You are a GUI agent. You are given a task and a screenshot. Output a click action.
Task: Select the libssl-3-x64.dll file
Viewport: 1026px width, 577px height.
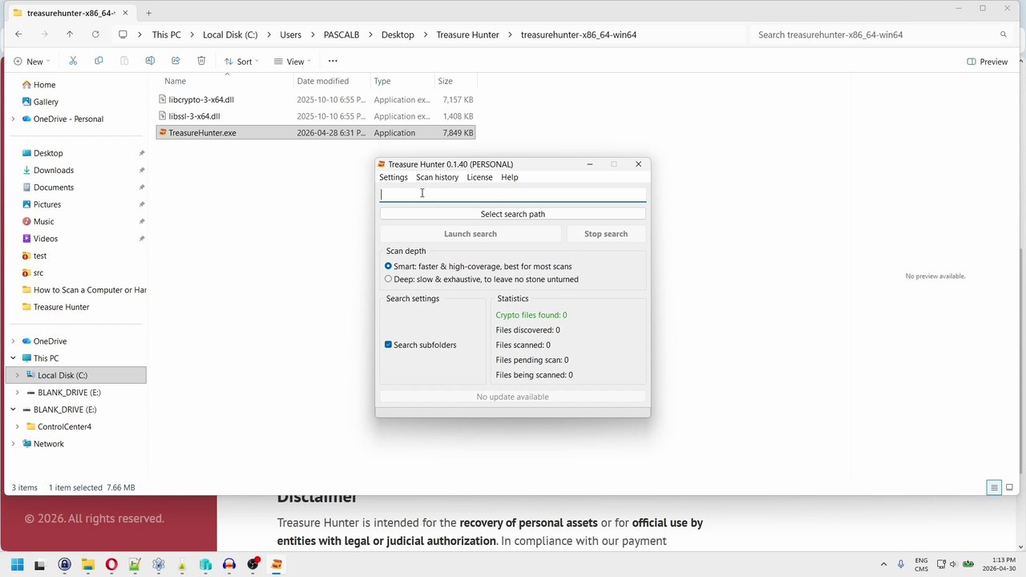[x=316, y=116]
